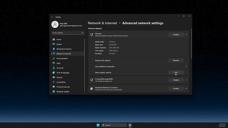Click the taskbar Search box
Screen dimensions: 228x128
click(x=114, y=125)
